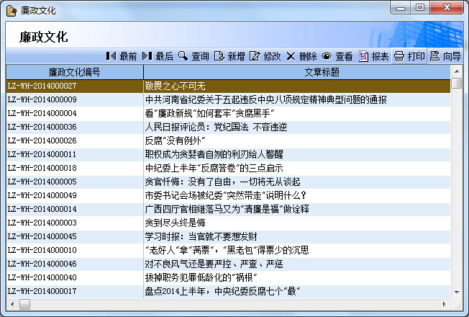Image resolution: width=469 pixels, height=317 pixels.
Task: Sort by the 廉政文化编号 column header
Action: tap(74, 72)
